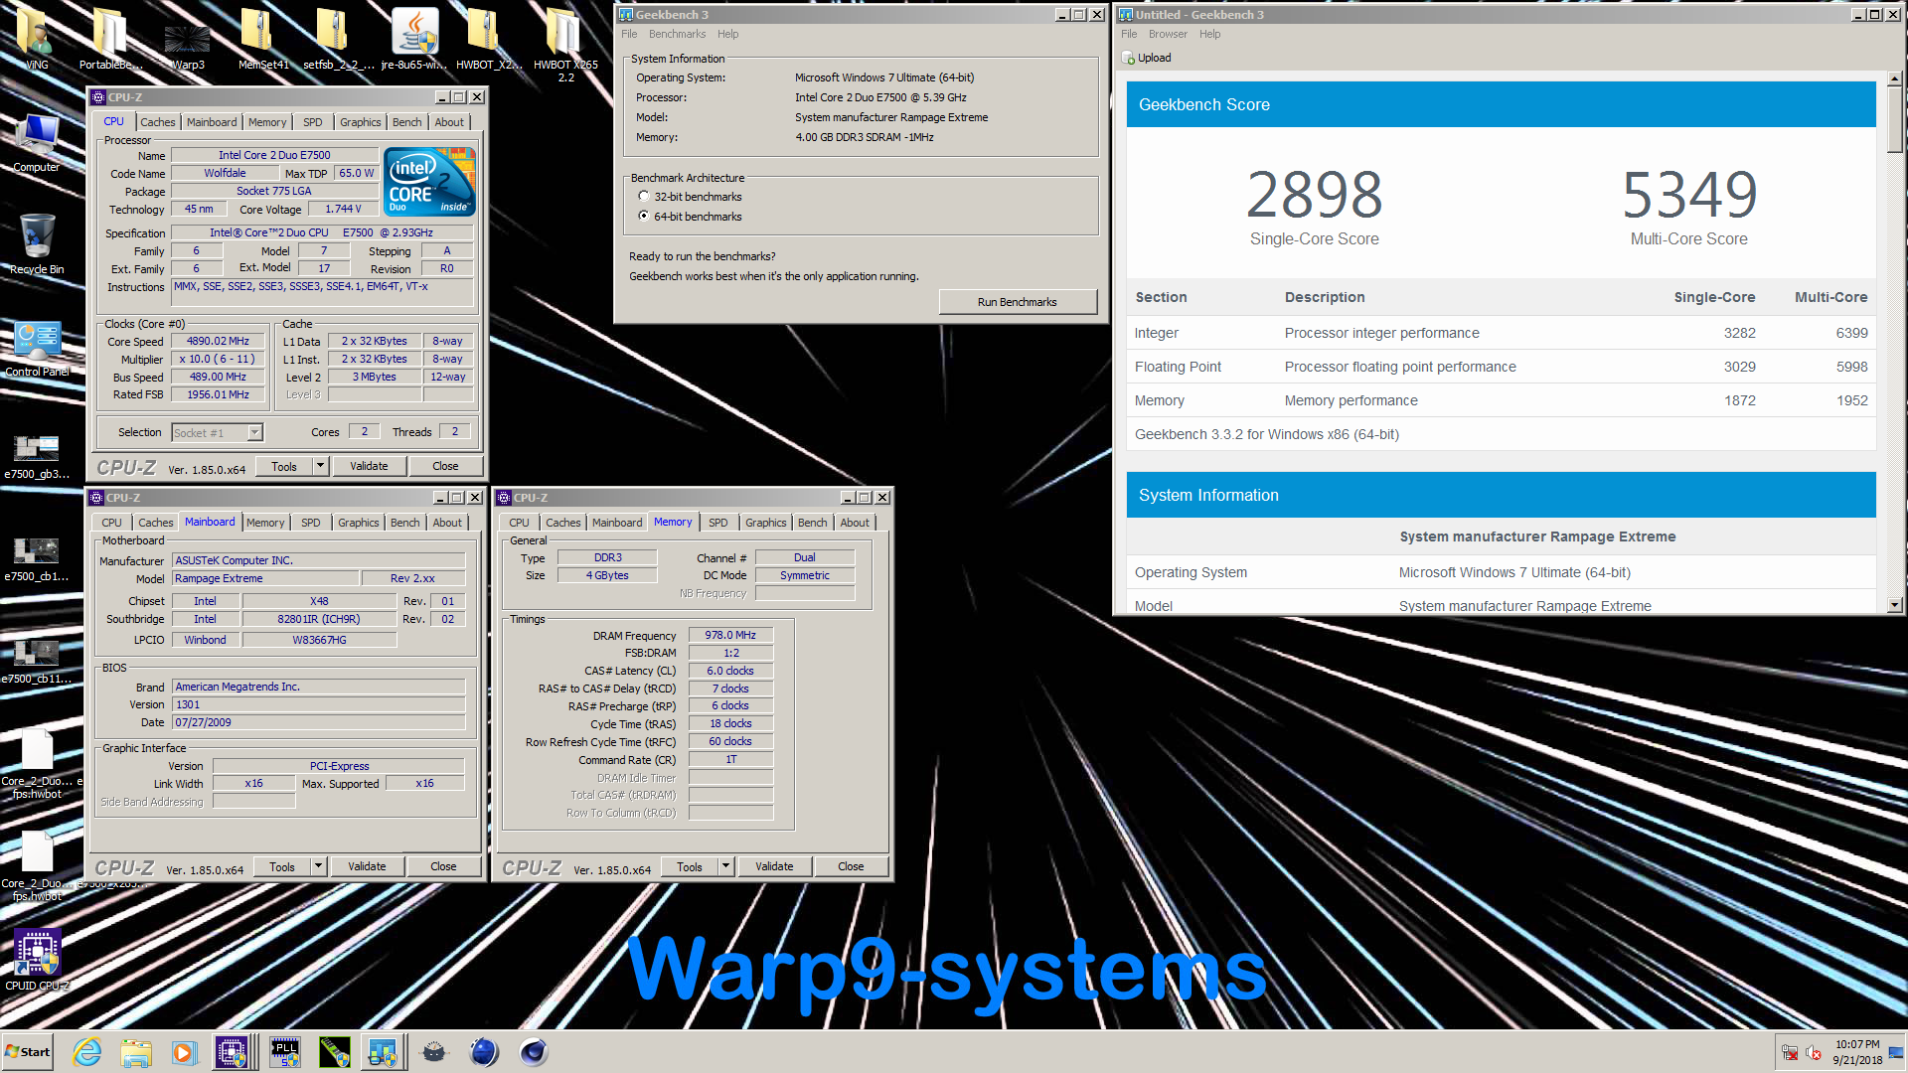Viewport: 1908px width, 1073px height.
Task: Click the Geekbench results scrollbar thumb
Action: click(1894, 120)
